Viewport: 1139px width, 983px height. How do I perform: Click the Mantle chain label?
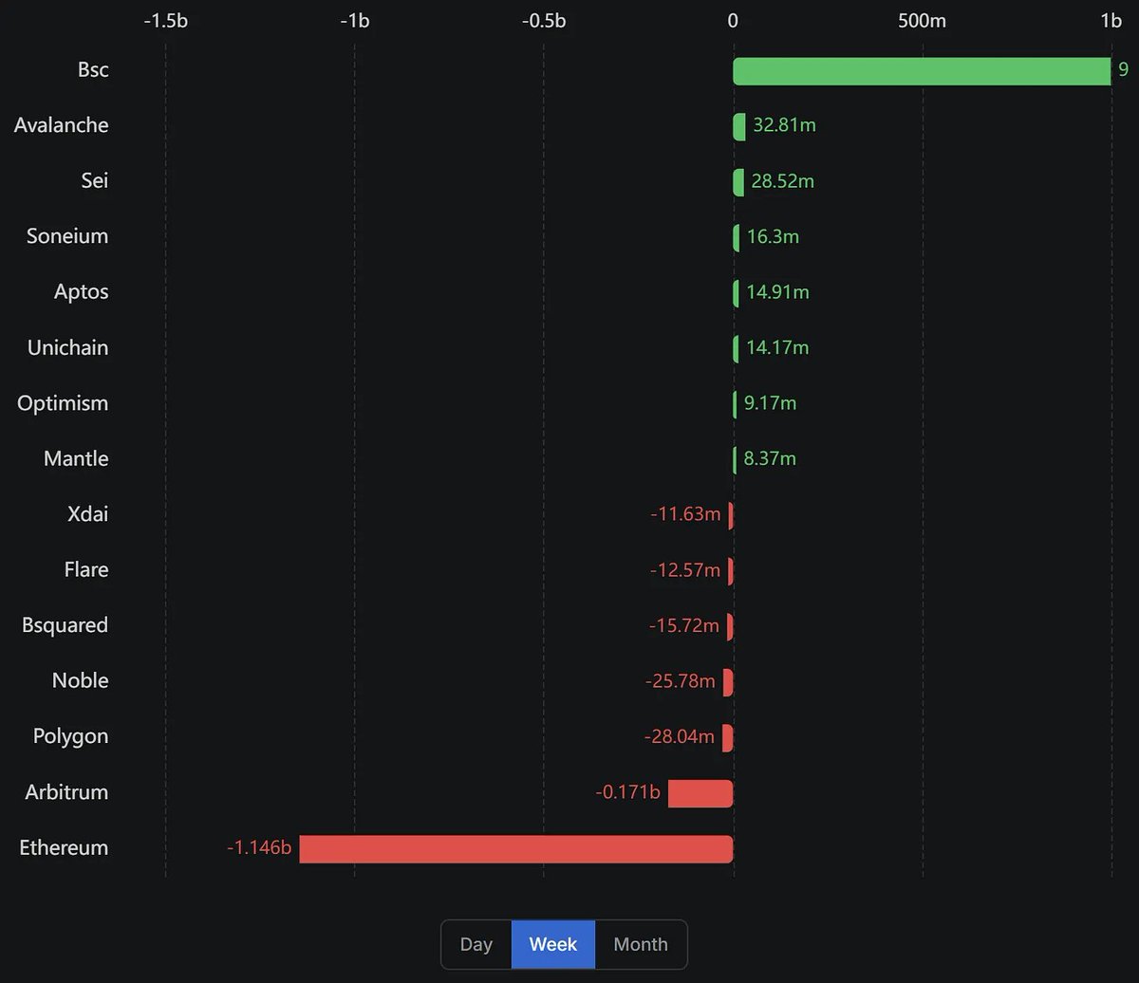click(76, 458)
